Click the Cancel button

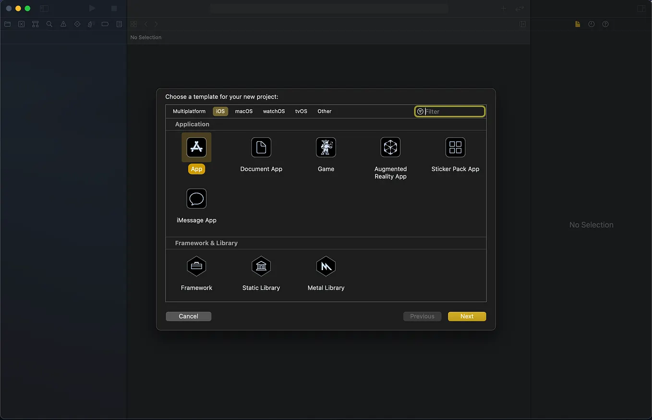(x=189, y=316)
